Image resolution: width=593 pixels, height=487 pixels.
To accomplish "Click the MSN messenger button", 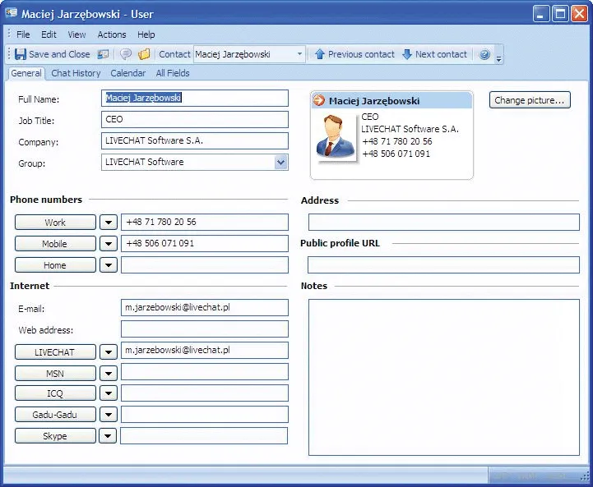I will (55, 374).
